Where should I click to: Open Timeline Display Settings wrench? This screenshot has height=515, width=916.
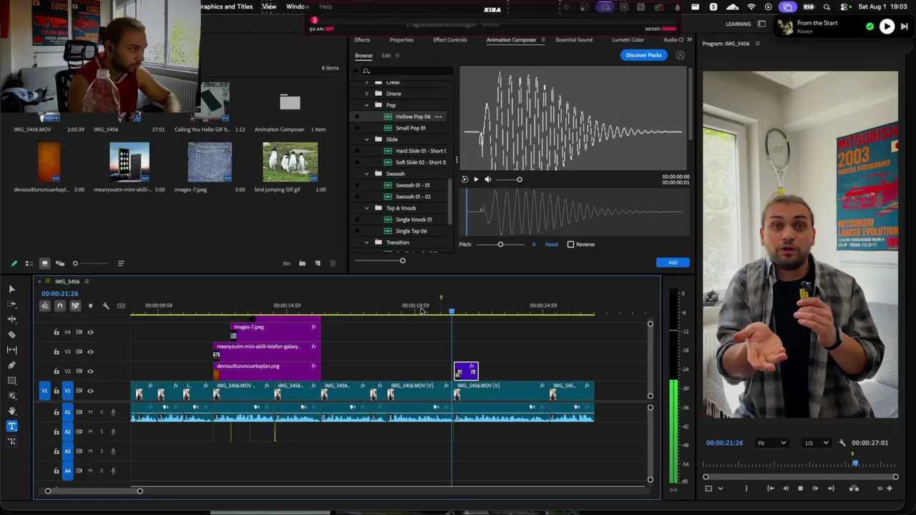(106, 306)
